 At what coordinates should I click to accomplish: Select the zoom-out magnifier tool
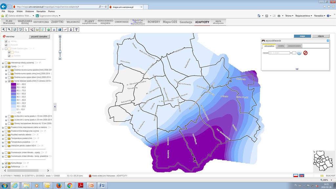[x=9, y=30]
